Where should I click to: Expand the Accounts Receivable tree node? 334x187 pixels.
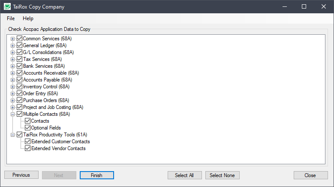(x=12, y=73)
